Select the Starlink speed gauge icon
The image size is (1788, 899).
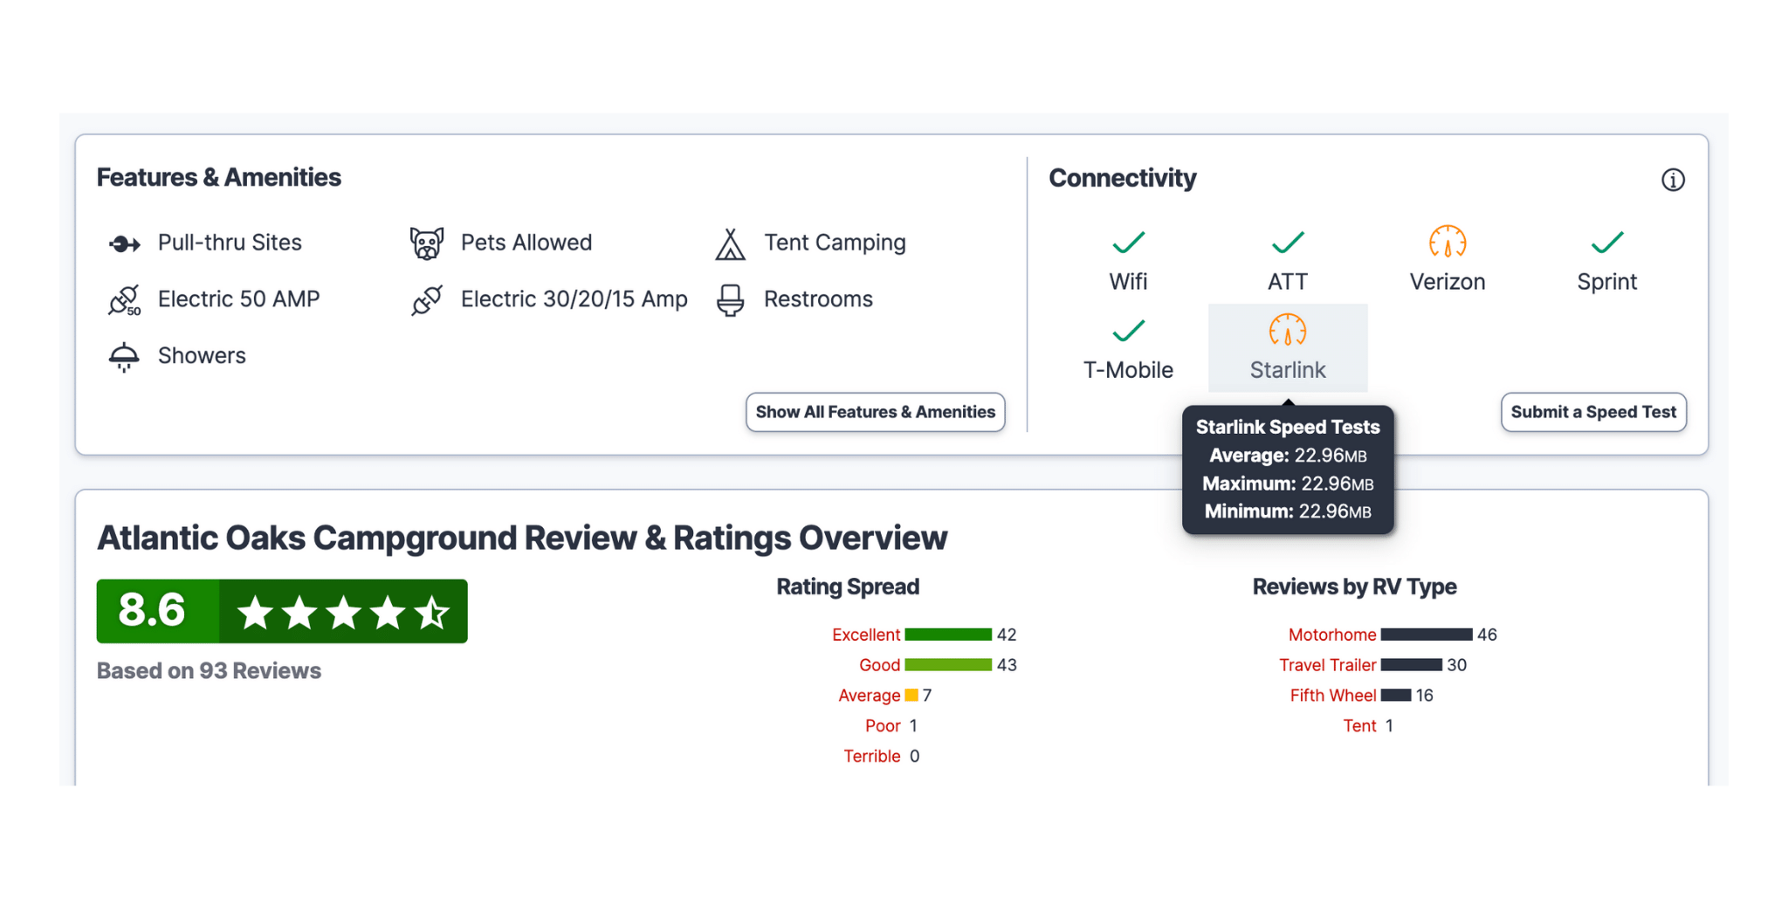tap(1287, 331)
